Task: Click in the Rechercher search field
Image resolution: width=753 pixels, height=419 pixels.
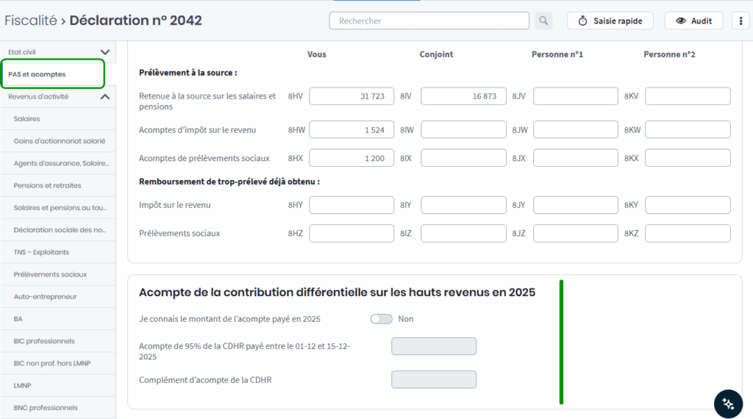Action: (x=429, y=21)
